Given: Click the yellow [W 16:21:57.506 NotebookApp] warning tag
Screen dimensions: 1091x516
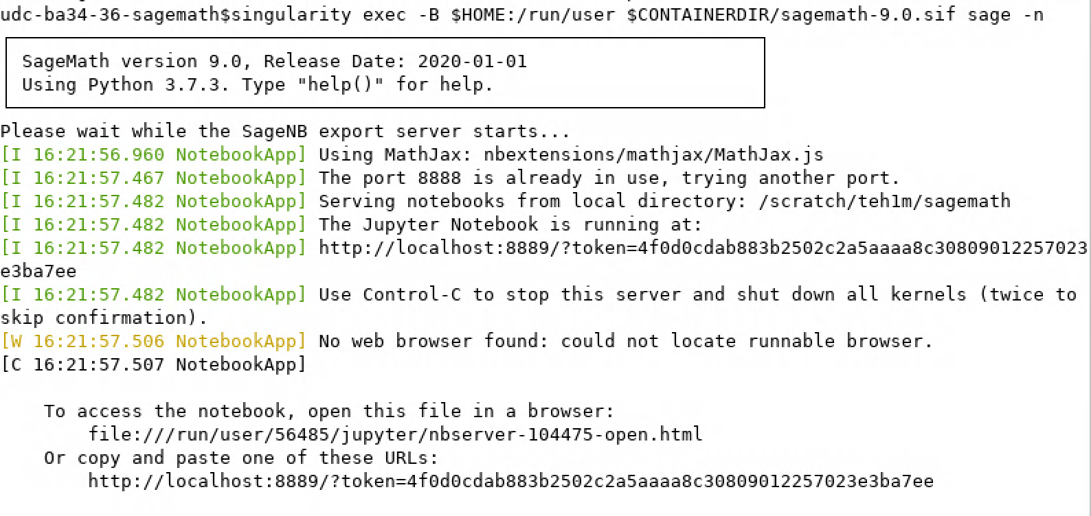Looking at the screenshot, I should (x=153, y=341).
